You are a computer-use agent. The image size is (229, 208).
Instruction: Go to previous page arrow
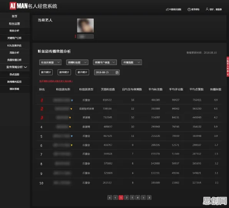pos(115,198)
